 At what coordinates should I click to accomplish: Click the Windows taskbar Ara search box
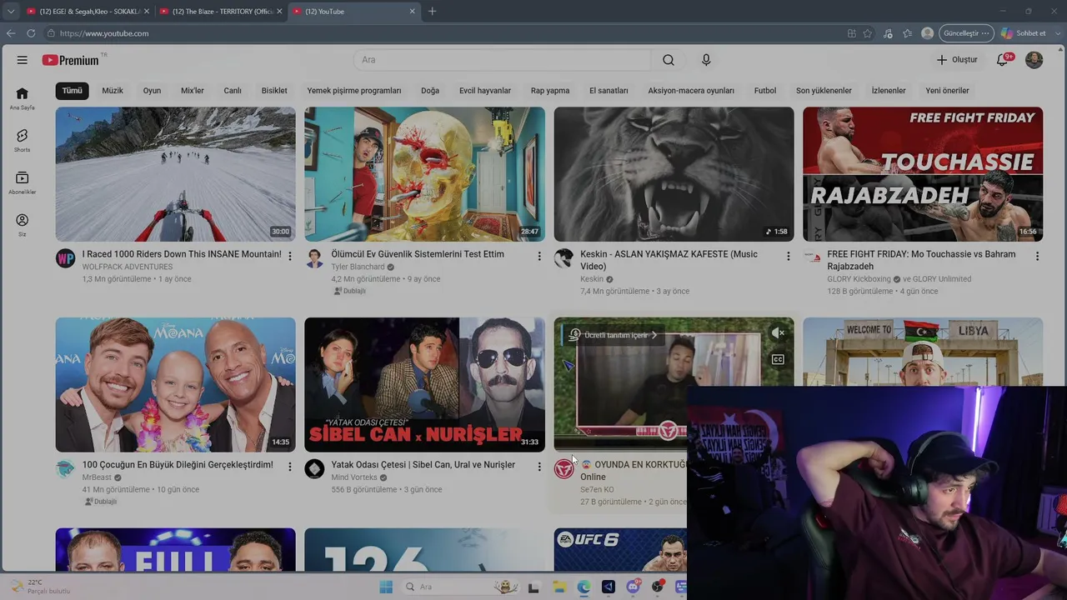[x=458, y=587]
